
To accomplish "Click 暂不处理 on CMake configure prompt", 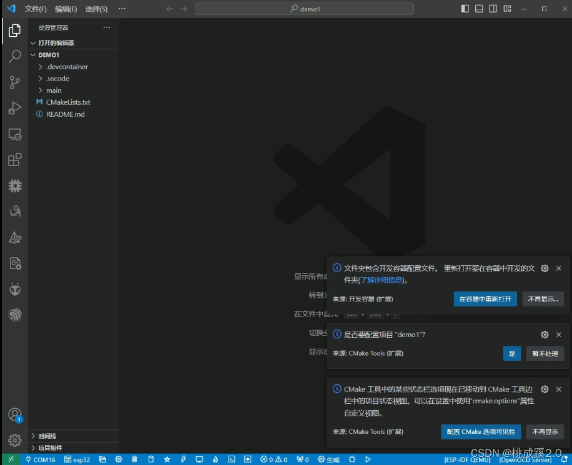I will coord(545,353).
